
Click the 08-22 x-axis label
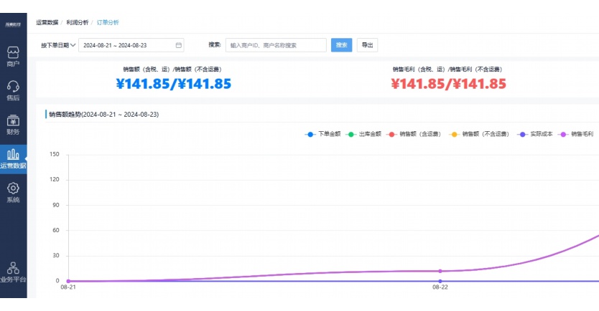point(440,287)
